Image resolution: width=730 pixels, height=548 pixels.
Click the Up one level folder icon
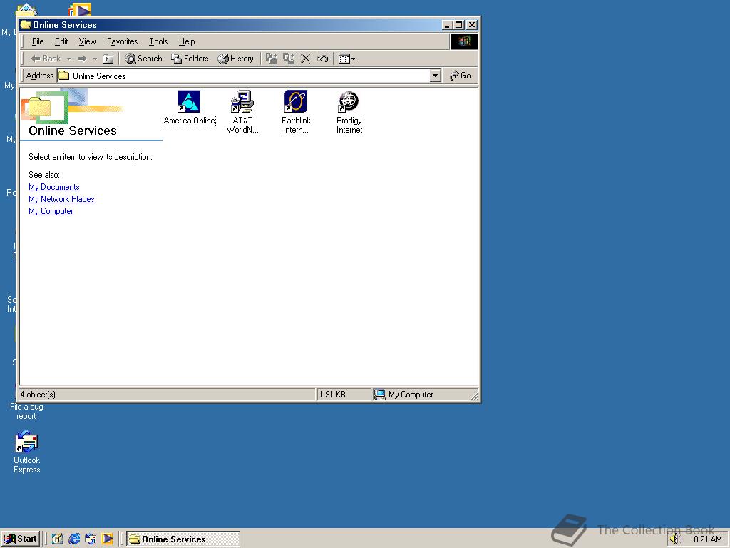pos(108,59)
